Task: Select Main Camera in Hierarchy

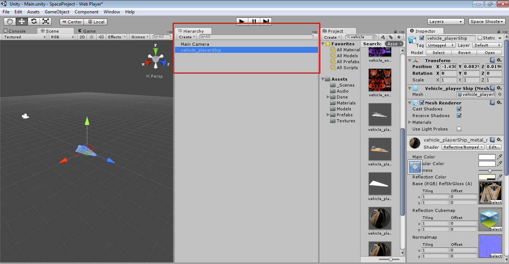Action: 246,44
